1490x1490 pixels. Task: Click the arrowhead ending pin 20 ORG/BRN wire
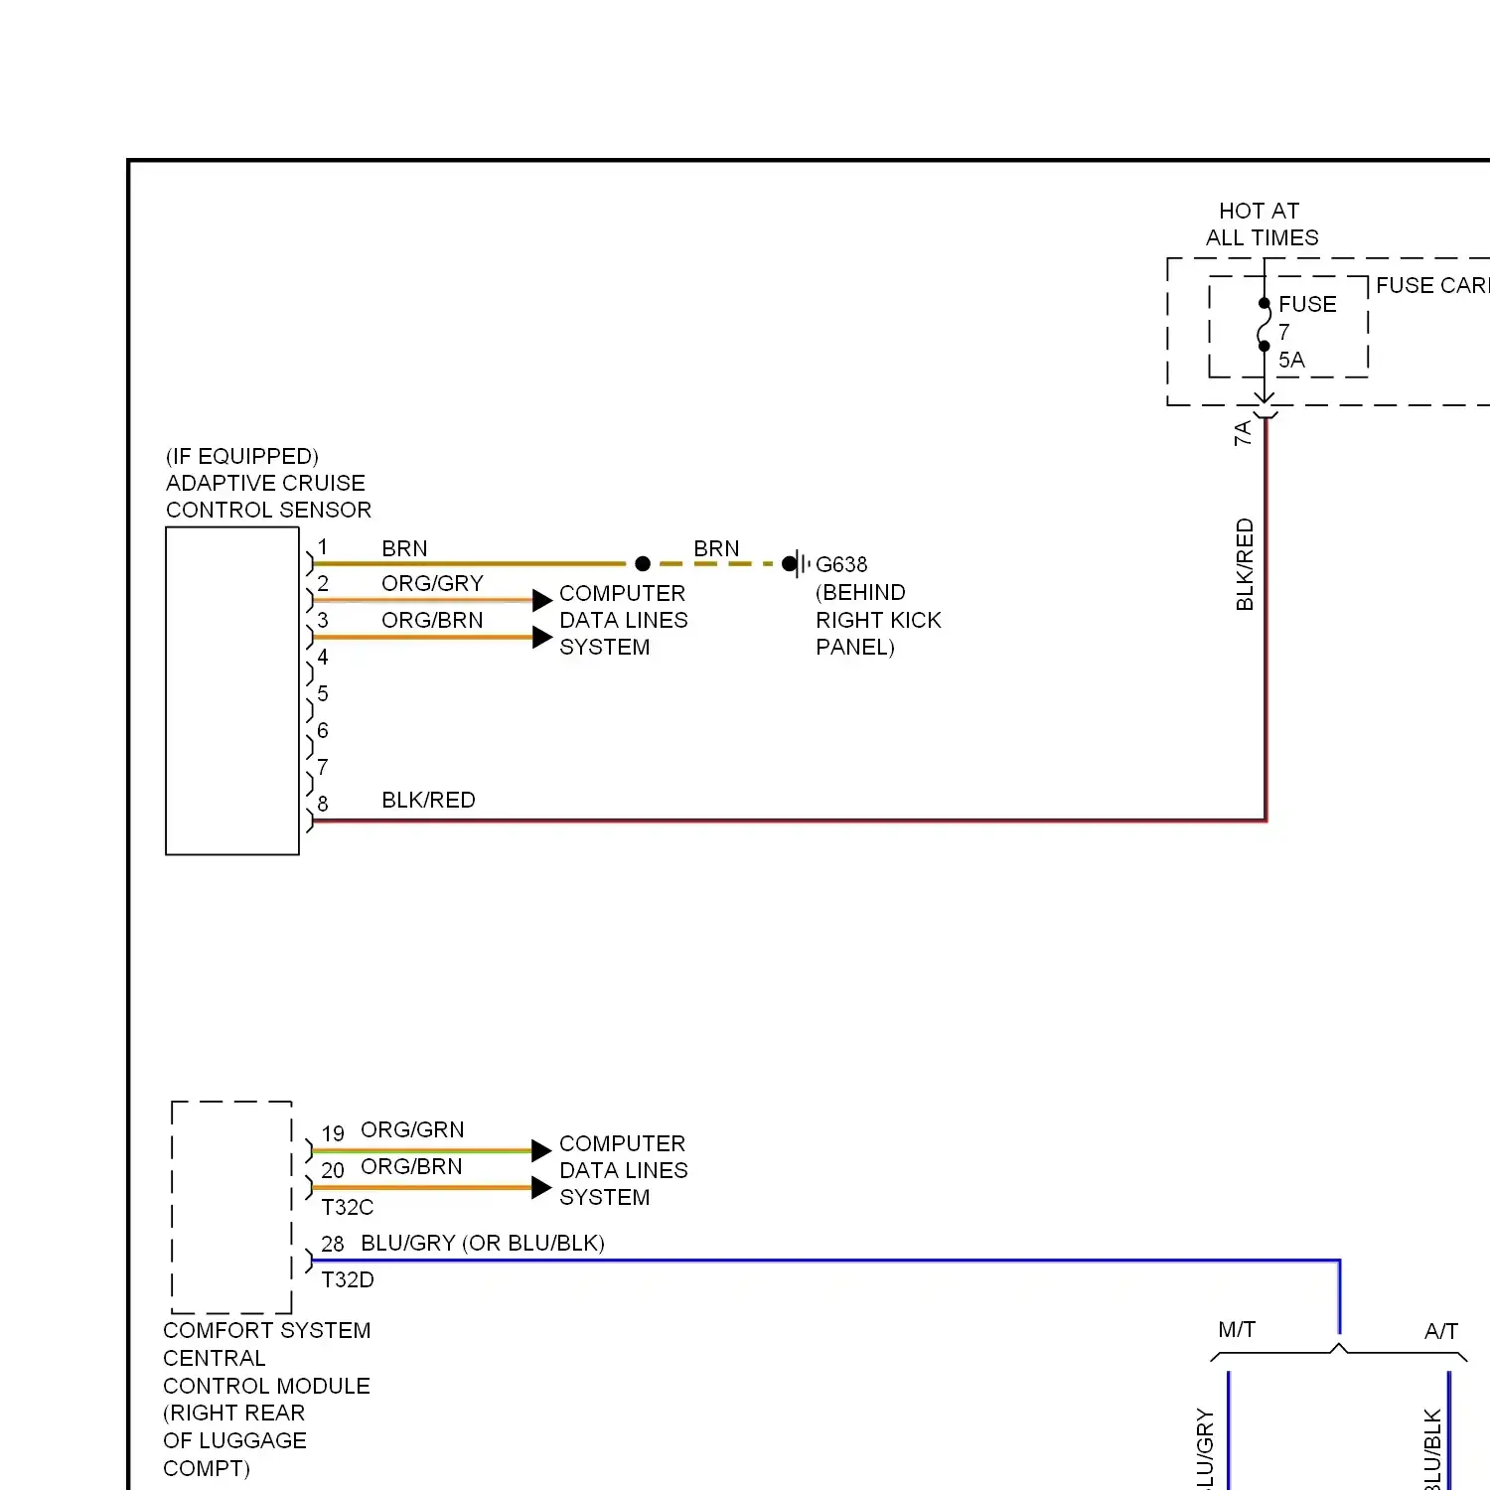541,1187
